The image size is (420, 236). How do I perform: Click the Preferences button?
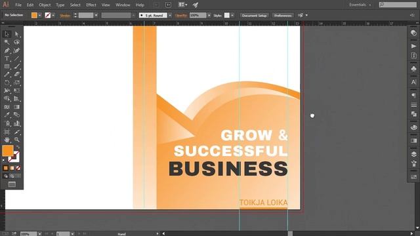click(283, 16)
